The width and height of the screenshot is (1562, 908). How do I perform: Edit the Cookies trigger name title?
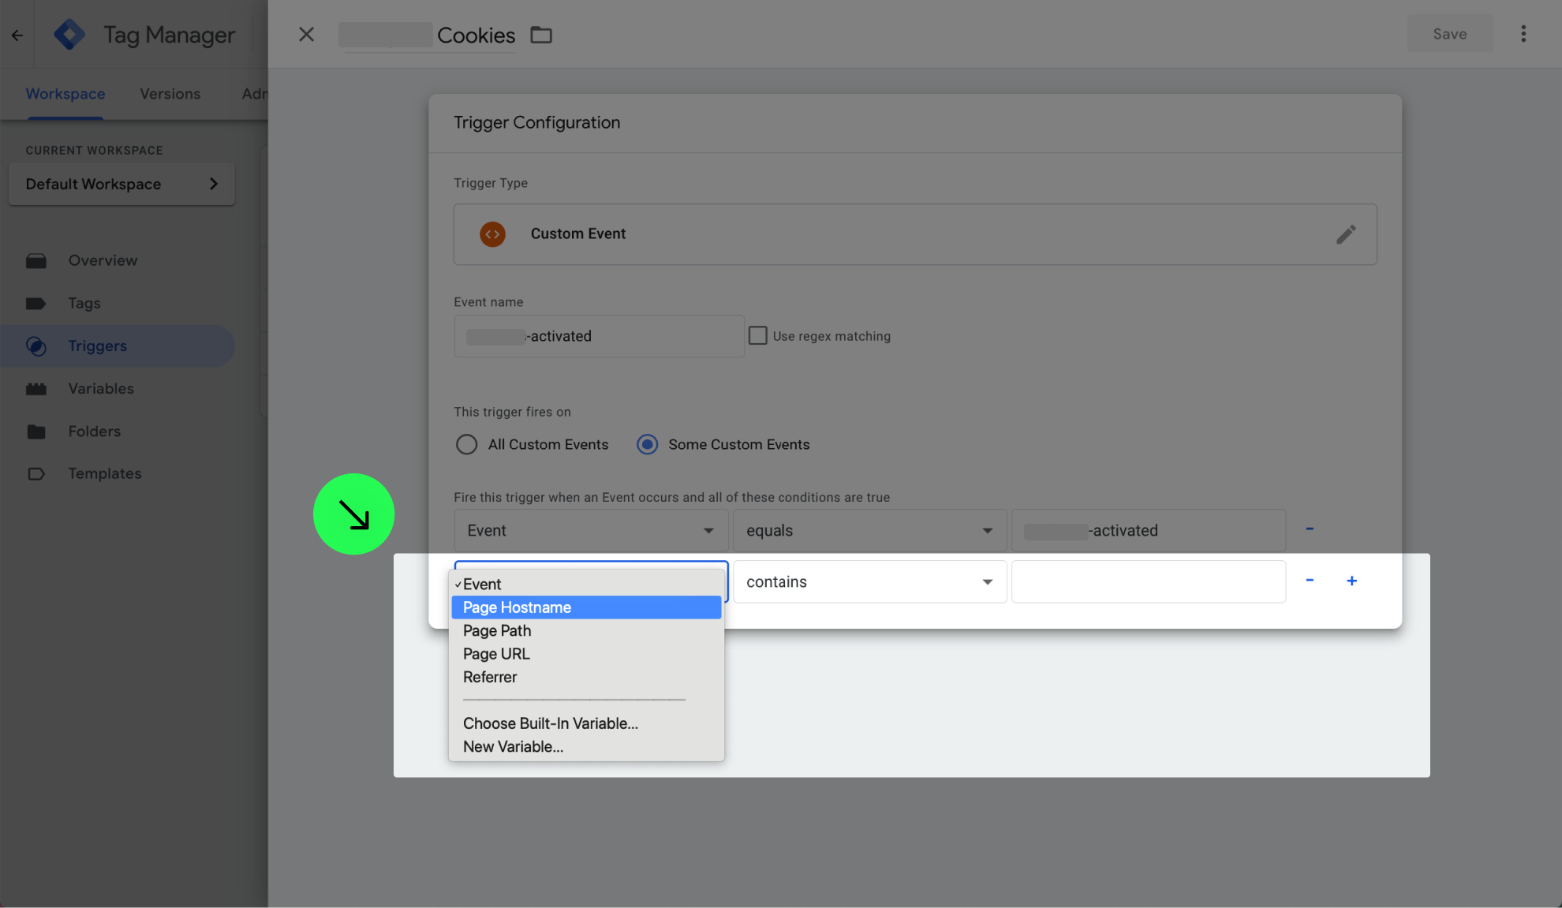click(x=427, y=35)
